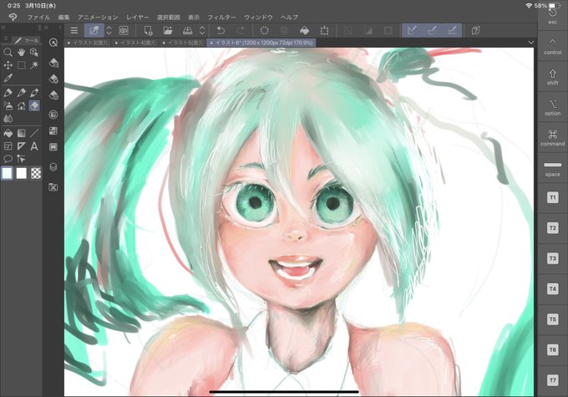Collapse the second palette dock double-arrow
The height and width of the screenshot is (397, 568).
tap(47, 28)
